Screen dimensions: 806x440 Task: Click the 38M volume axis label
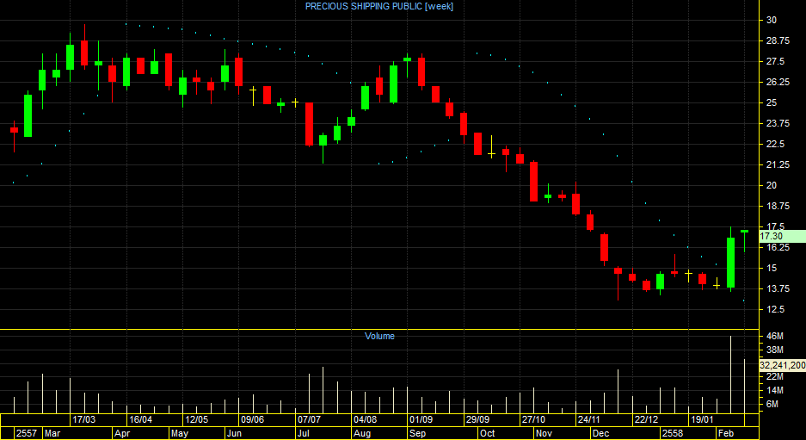coord(775,350)
